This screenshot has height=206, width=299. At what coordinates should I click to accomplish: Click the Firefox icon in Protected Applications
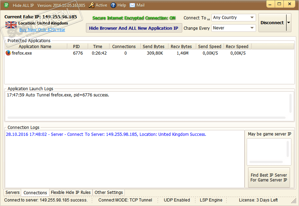click(x=8, y=53)
